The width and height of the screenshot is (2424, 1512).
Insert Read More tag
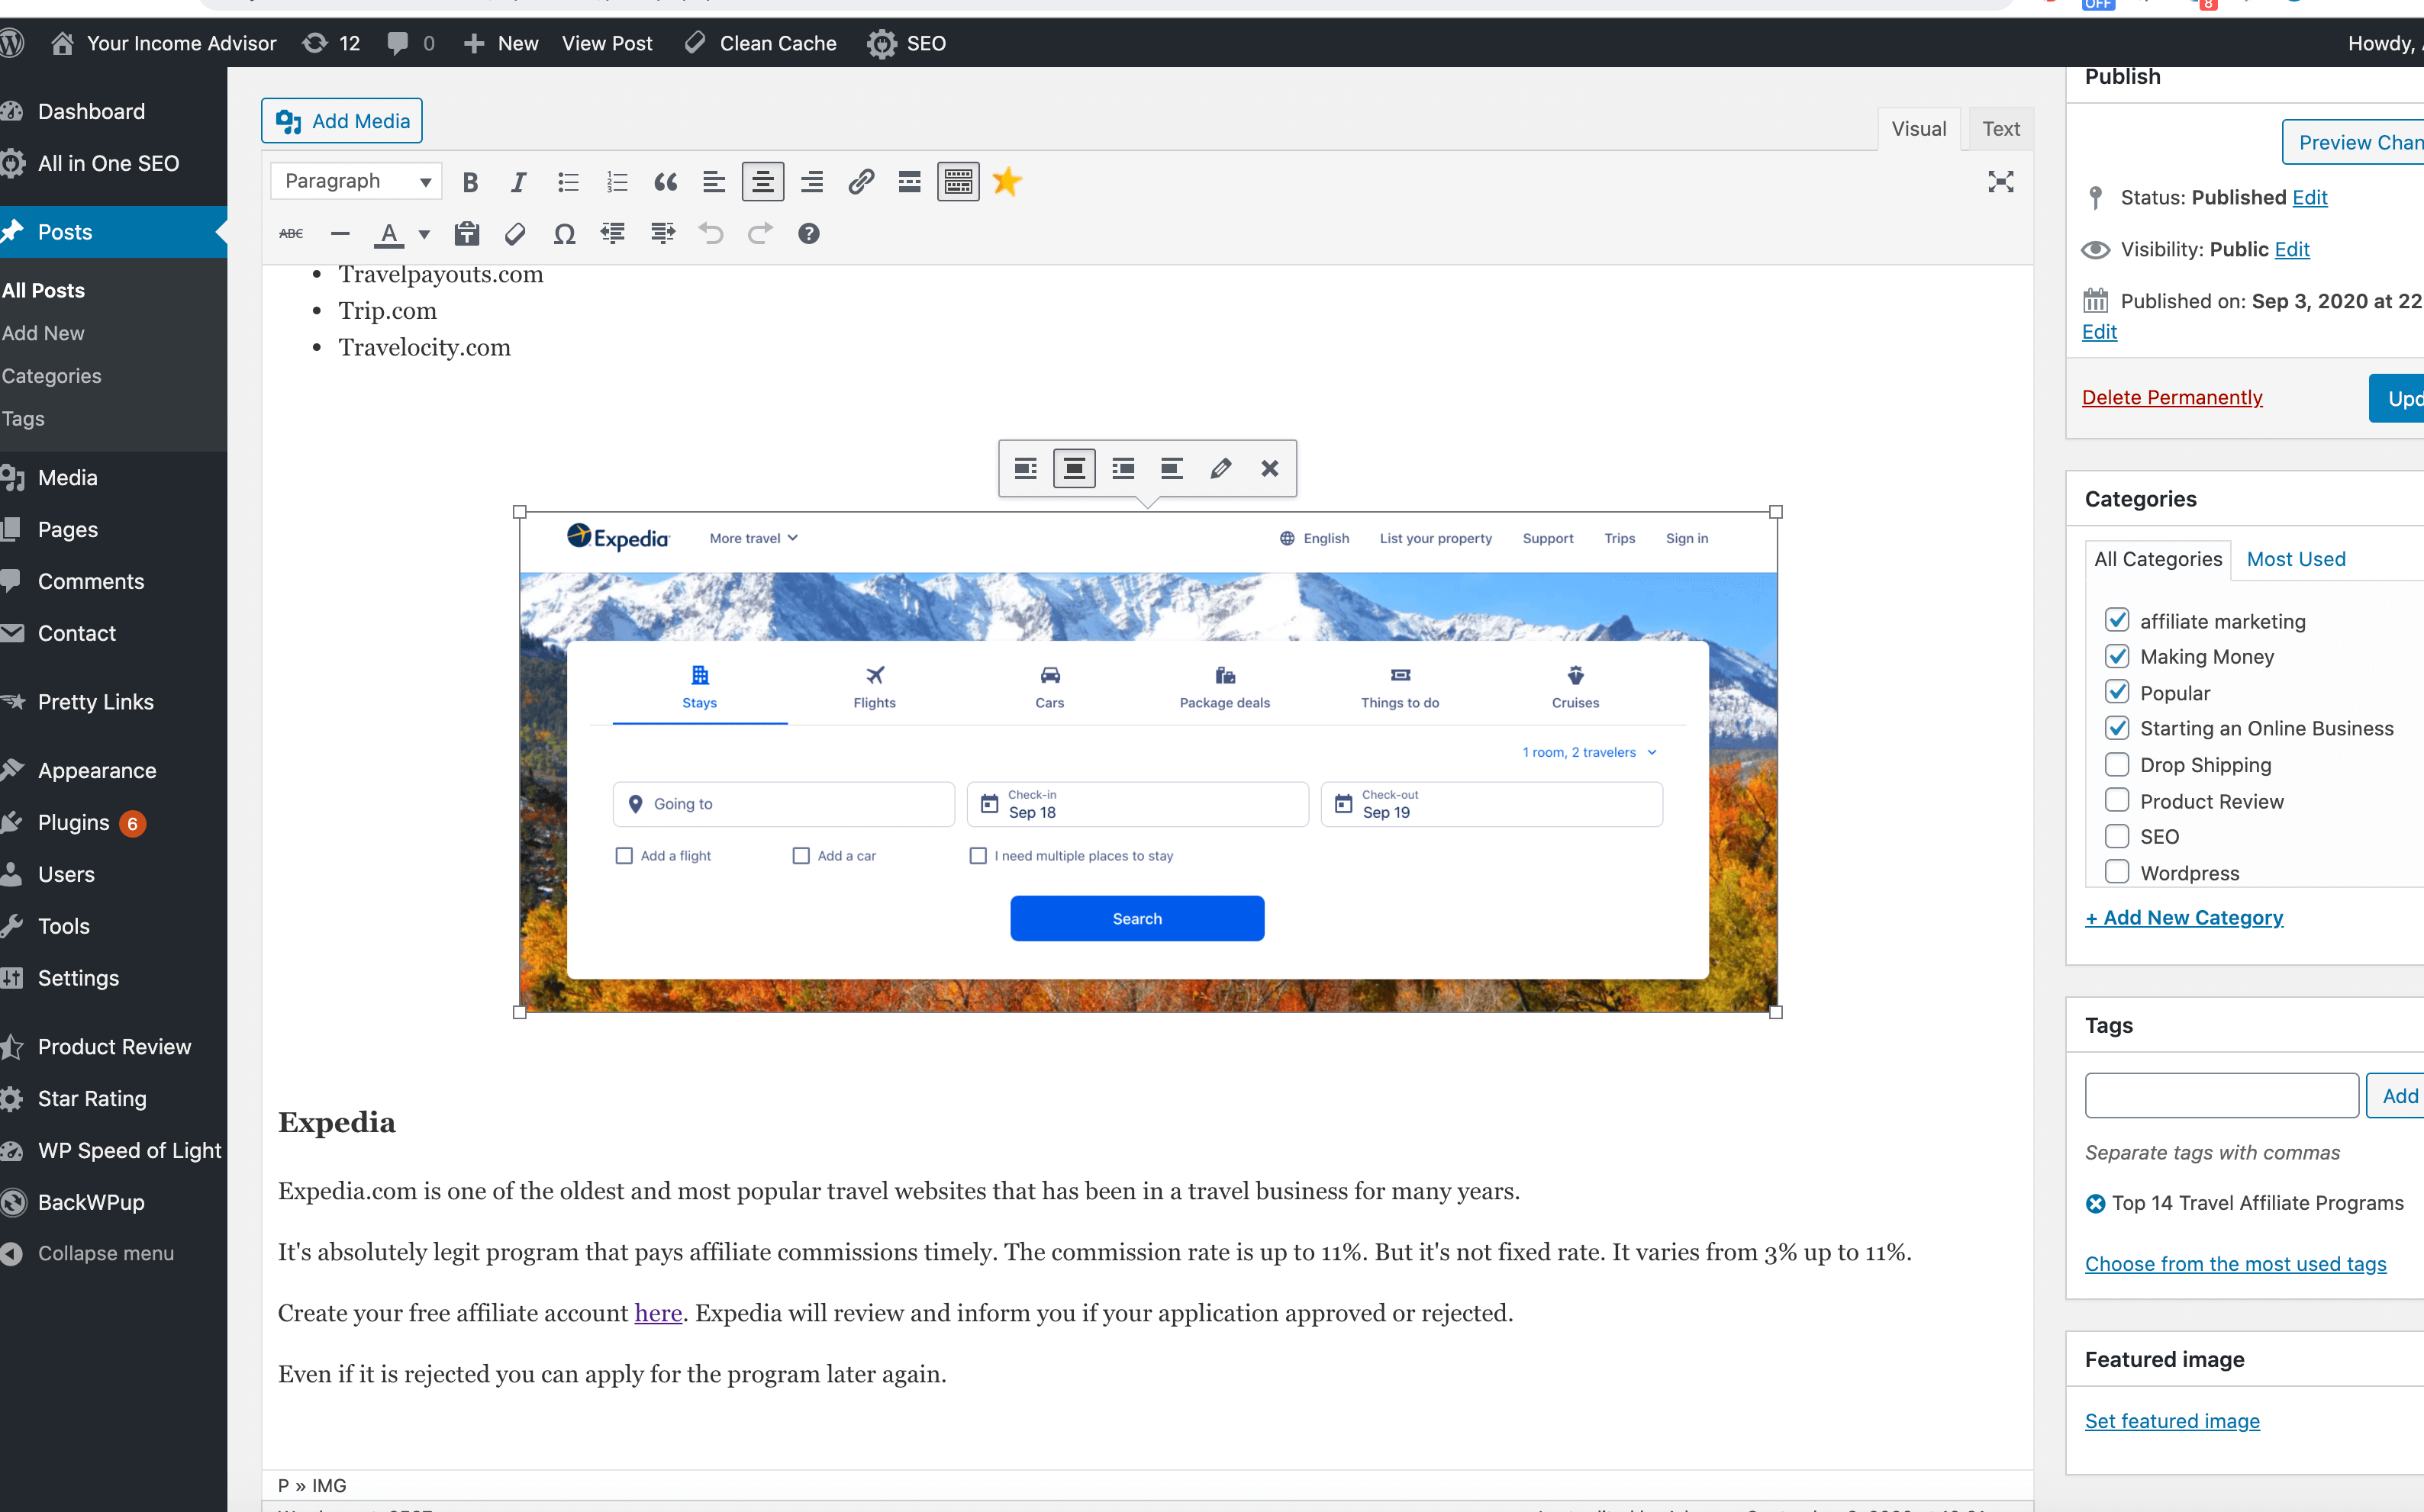point(909,182)
